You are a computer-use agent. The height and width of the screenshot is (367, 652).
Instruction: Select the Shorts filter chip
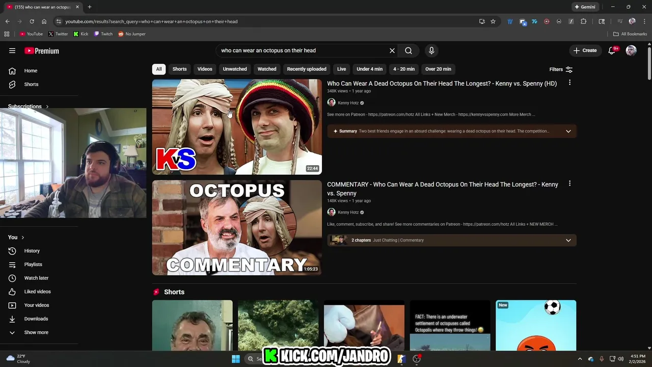point(179,69)
